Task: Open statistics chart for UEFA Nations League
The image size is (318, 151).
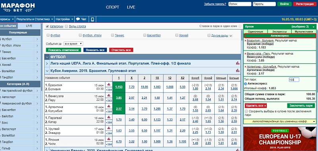Action: (x=238, y=63)
